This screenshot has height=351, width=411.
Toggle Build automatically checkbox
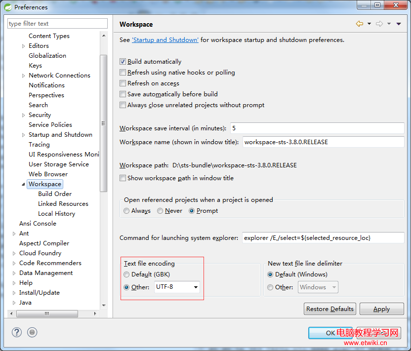[x=123, y=62]
